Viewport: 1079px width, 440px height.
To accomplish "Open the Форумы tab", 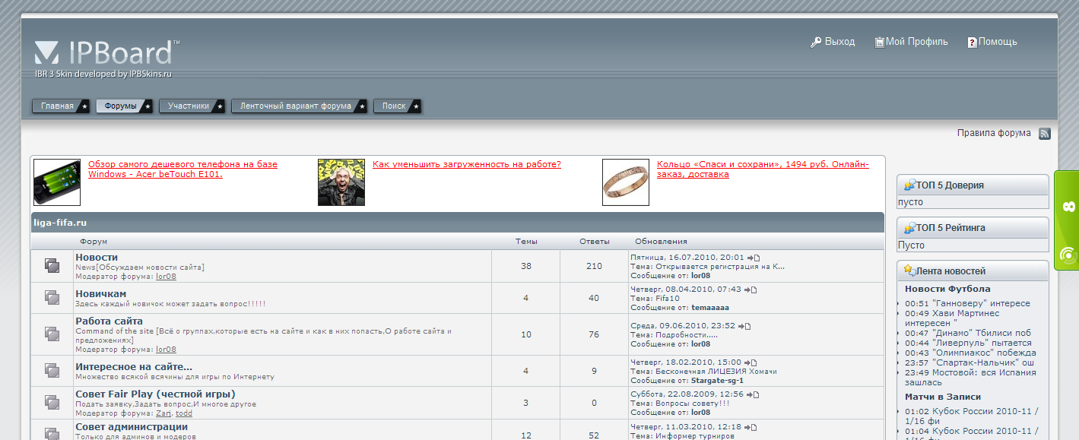I will [121, 106].
